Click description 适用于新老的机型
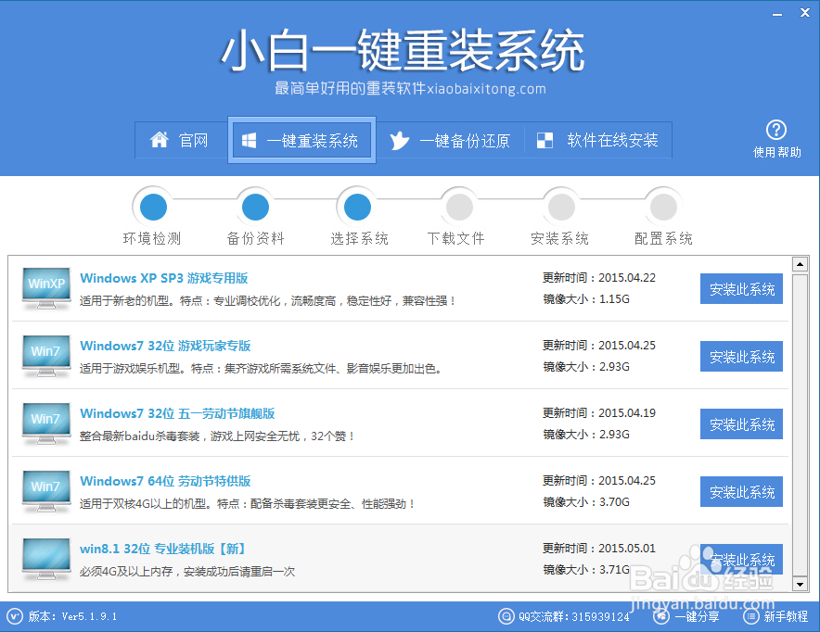Image resolution: width=820 pixels, height=632 pixels. (x=267, y=301)
